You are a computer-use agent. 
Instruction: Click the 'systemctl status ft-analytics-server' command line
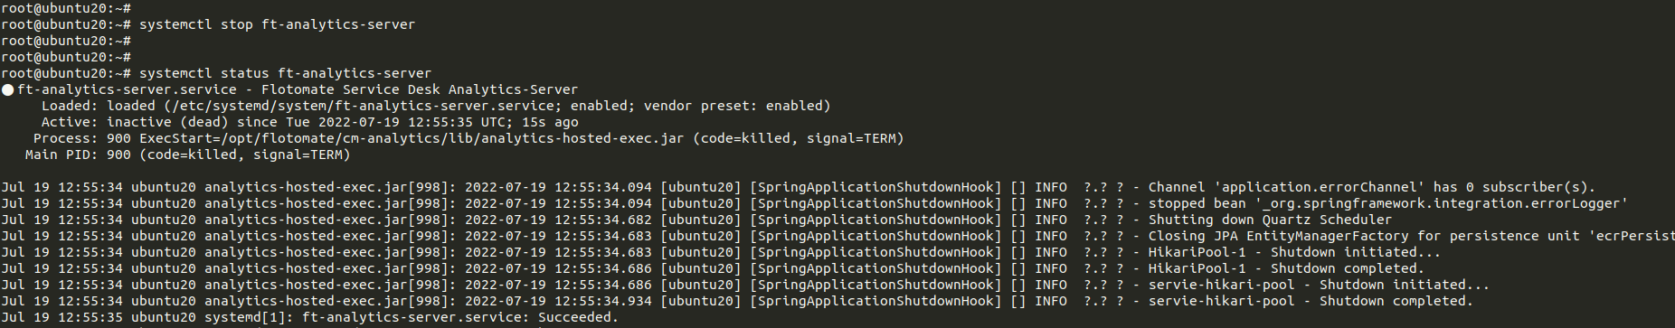click(285, 73)
